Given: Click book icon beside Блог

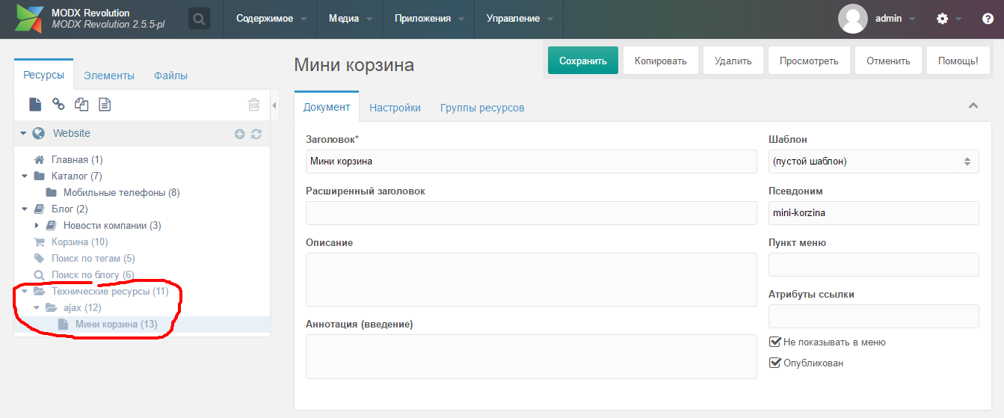Looking at the screenshot, I should pos(40,209).
